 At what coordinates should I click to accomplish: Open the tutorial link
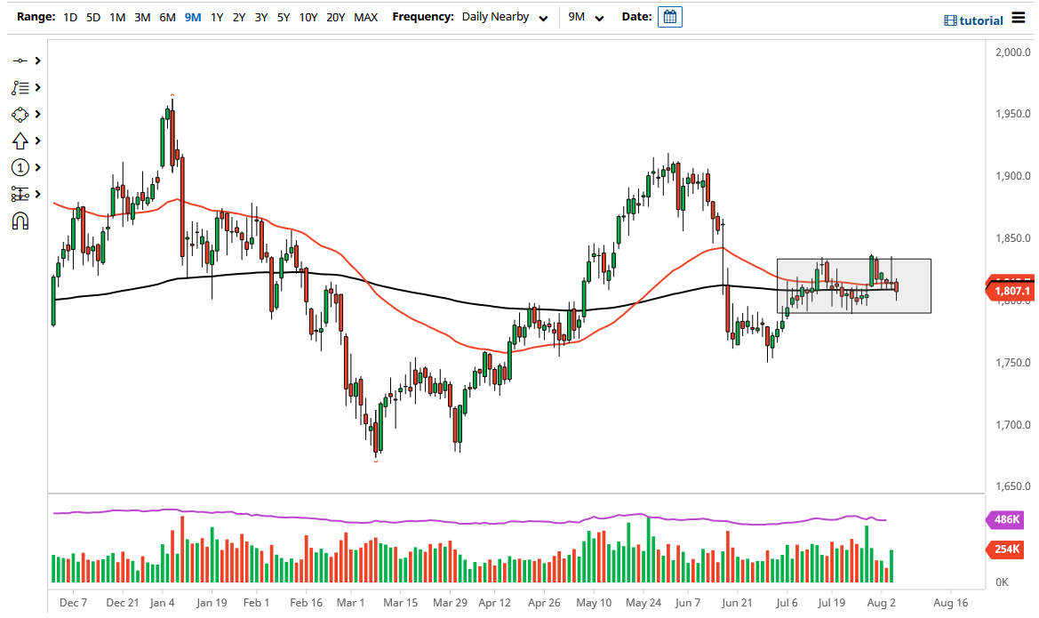[981, 20]
